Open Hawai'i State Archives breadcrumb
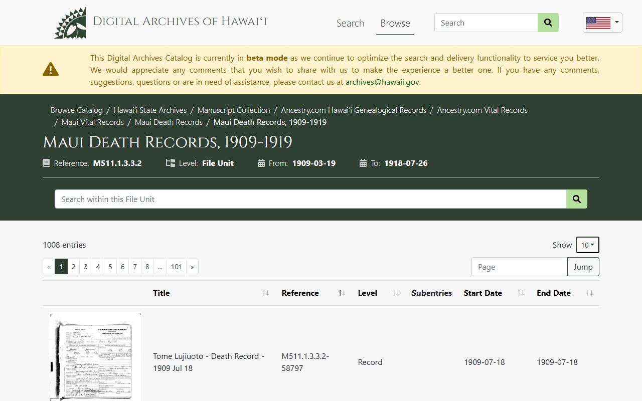This screenshot has height=401, width=642. [150, 110]
